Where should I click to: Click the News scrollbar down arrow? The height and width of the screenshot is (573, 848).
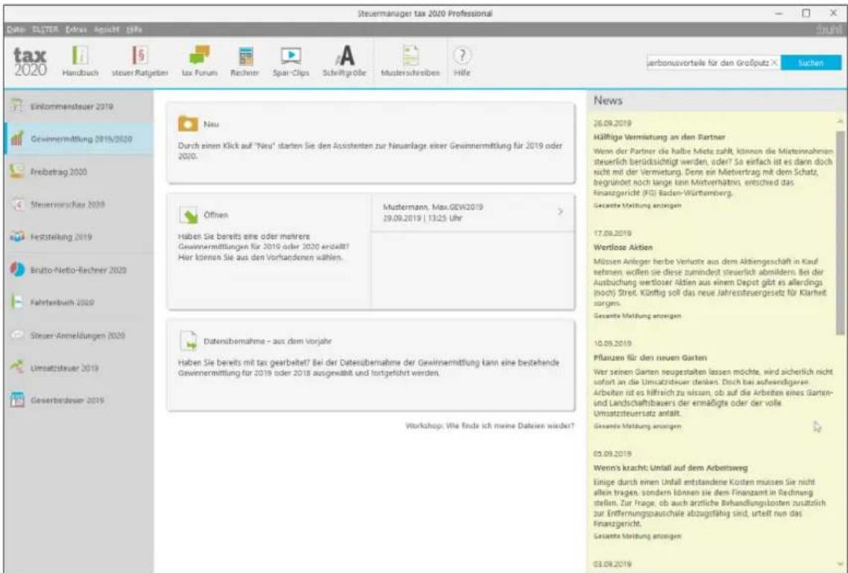pos(841,563)
